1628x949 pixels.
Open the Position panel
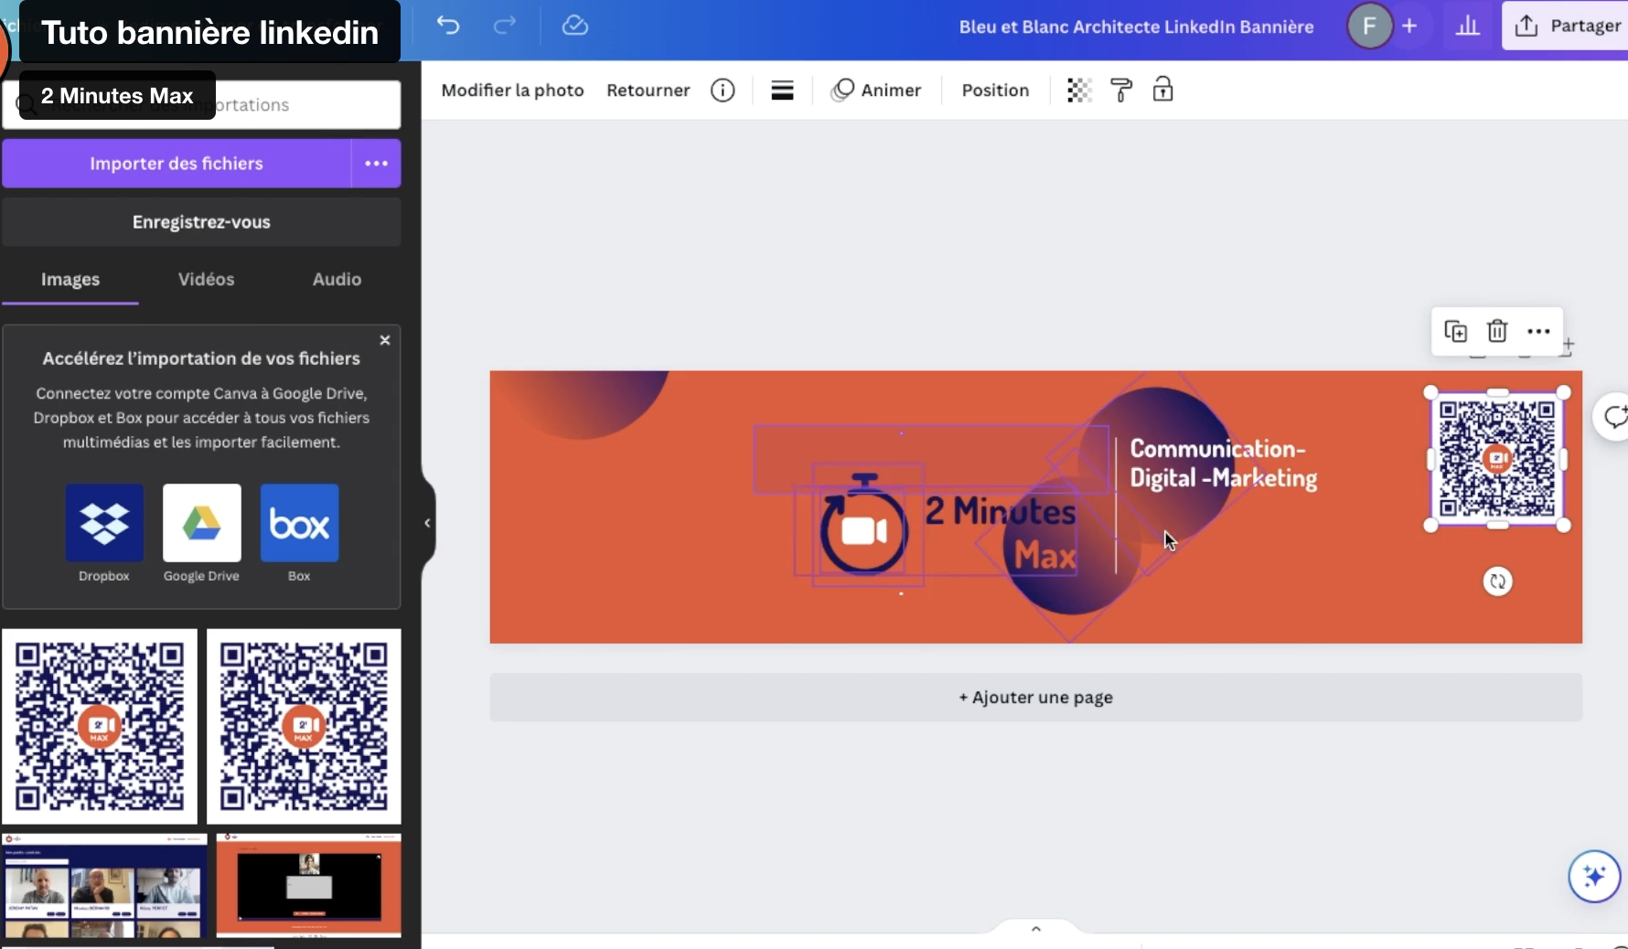pyautogui.click(x=995, y=91)
